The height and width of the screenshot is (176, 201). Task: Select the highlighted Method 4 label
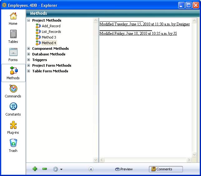point(49,43)
